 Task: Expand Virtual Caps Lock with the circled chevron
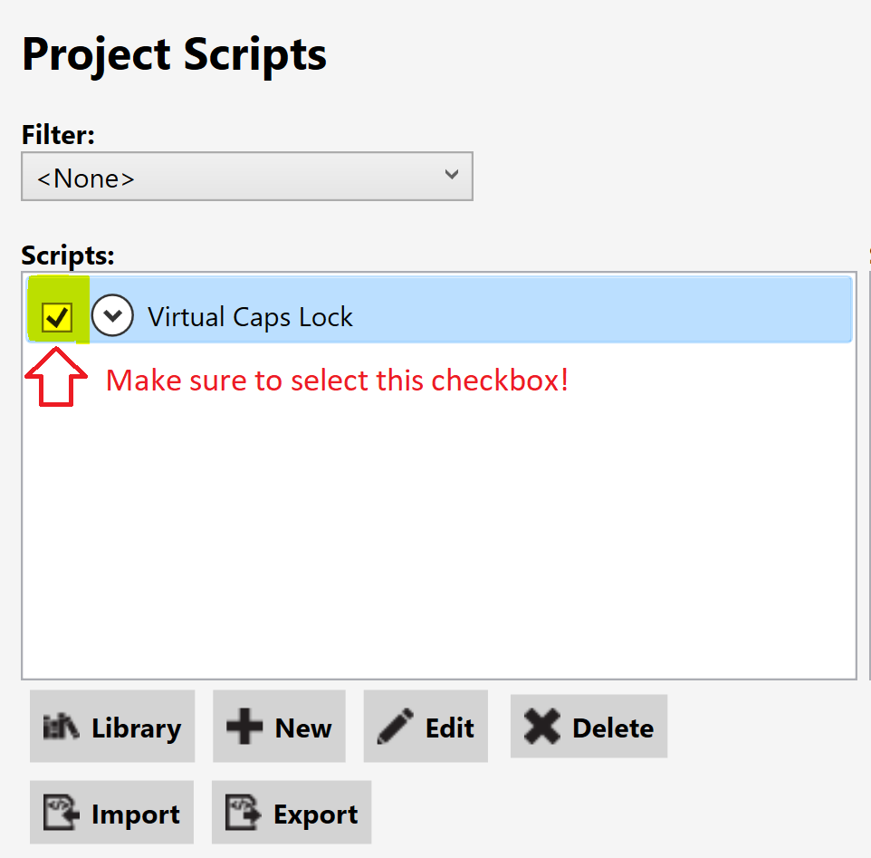(113, 316)
